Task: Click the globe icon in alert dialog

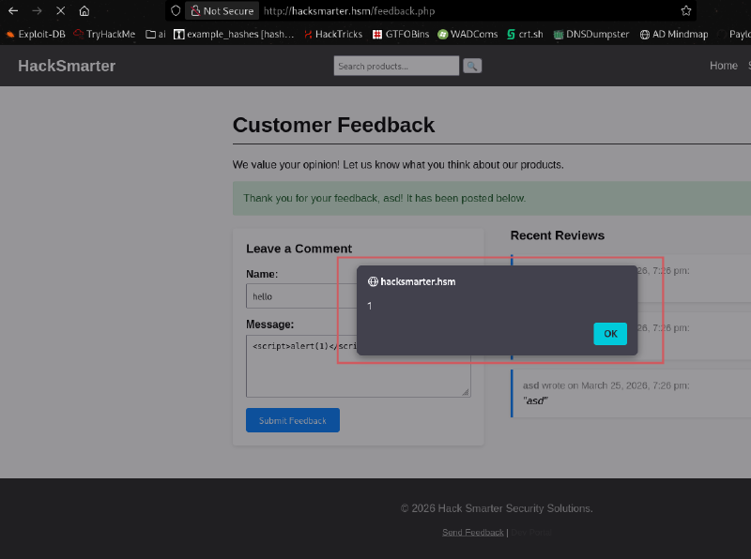Action: click(373, 281)
